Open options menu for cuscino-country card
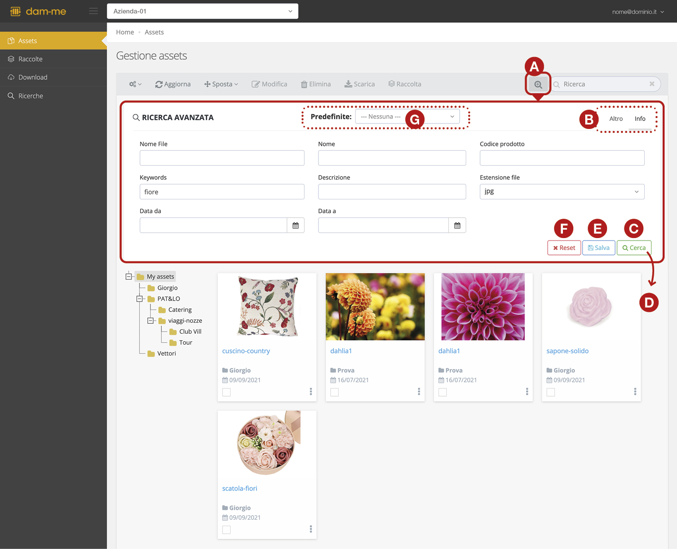This screenshot has height=549, width=677. (x=311, y=392)
